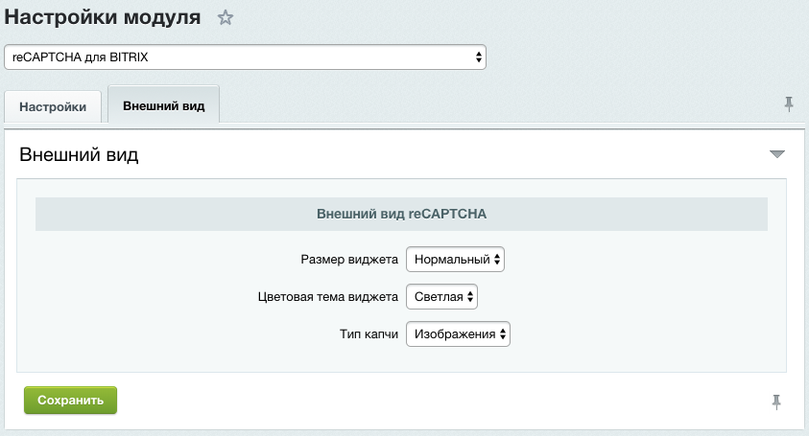
Task: Pin the tab bar using top pin icon
Action: [x=789, y=104]
